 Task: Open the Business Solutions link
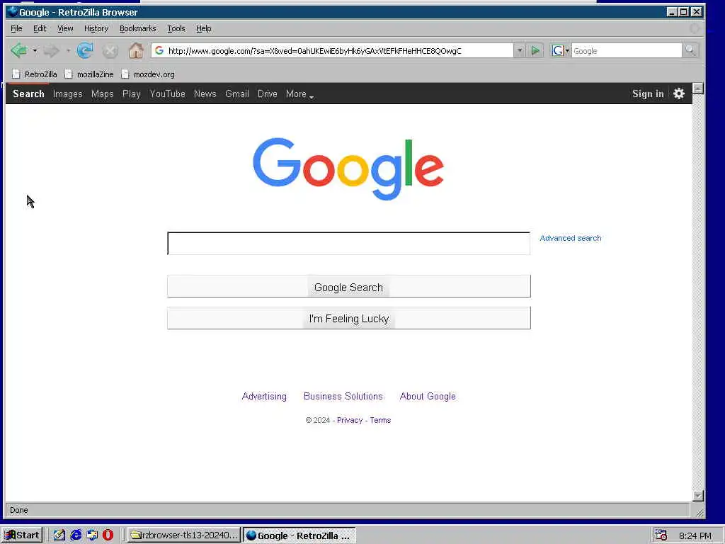click(343, 397)
